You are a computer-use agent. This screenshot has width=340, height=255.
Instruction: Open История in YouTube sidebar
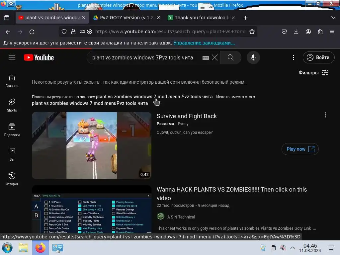point(12,179)
